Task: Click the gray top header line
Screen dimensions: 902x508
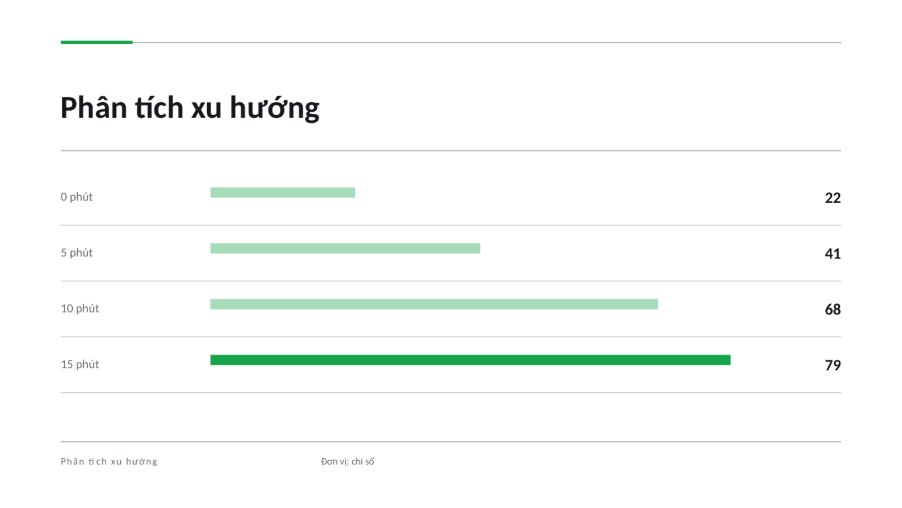Action: (x=487, y=42)
